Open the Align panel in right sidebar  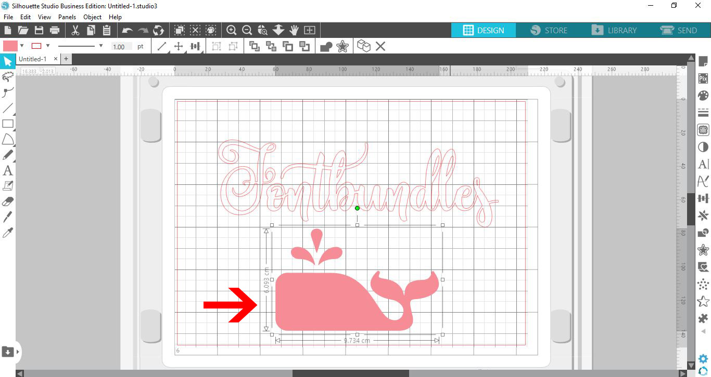coord(703,198)
